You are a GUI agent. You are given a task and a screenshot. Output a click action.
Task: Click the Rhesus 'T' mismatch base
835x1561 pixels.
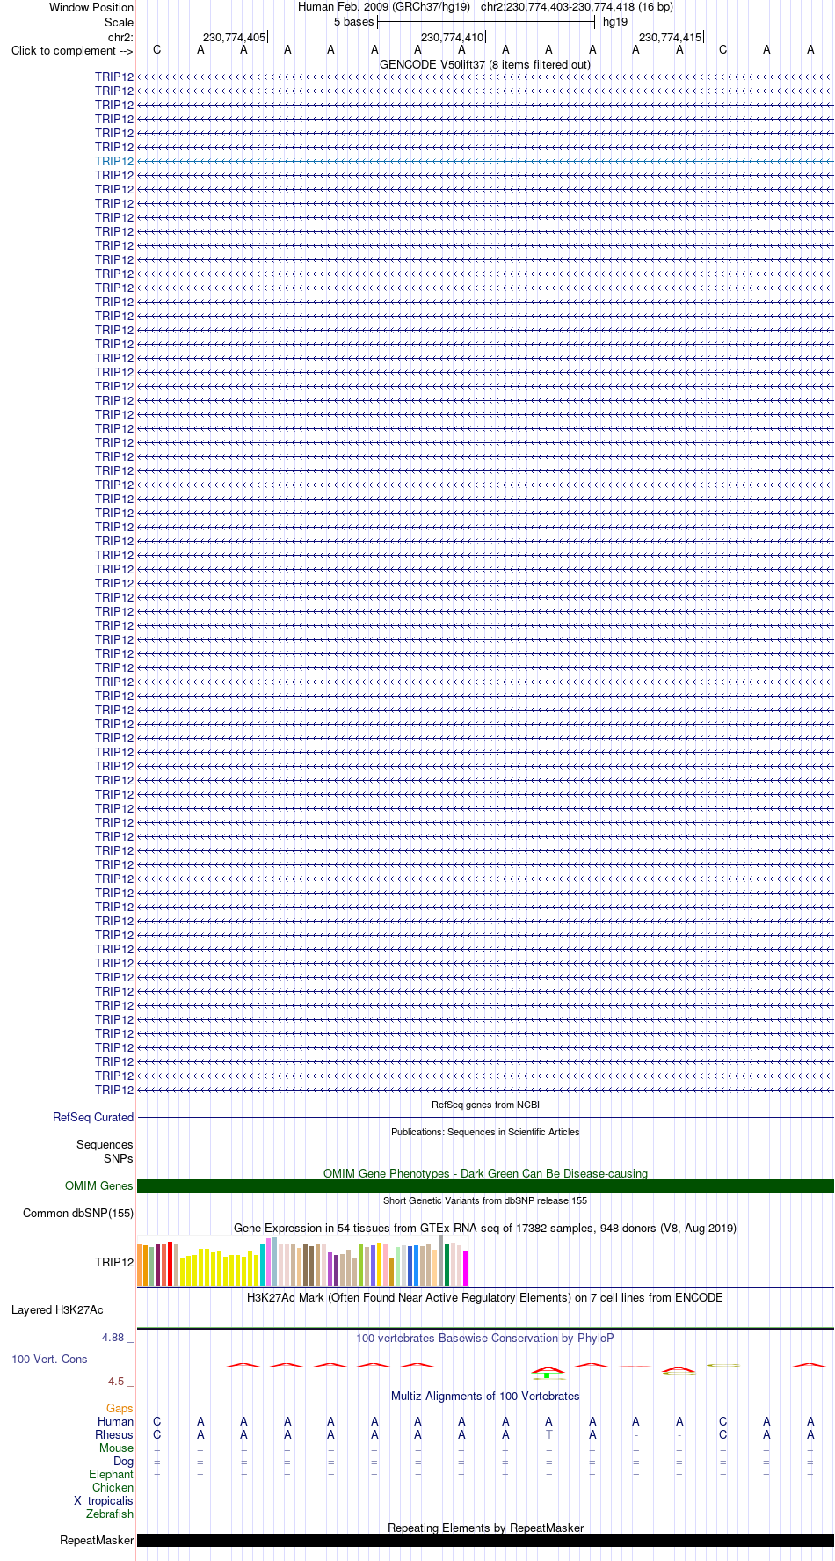548,1434
